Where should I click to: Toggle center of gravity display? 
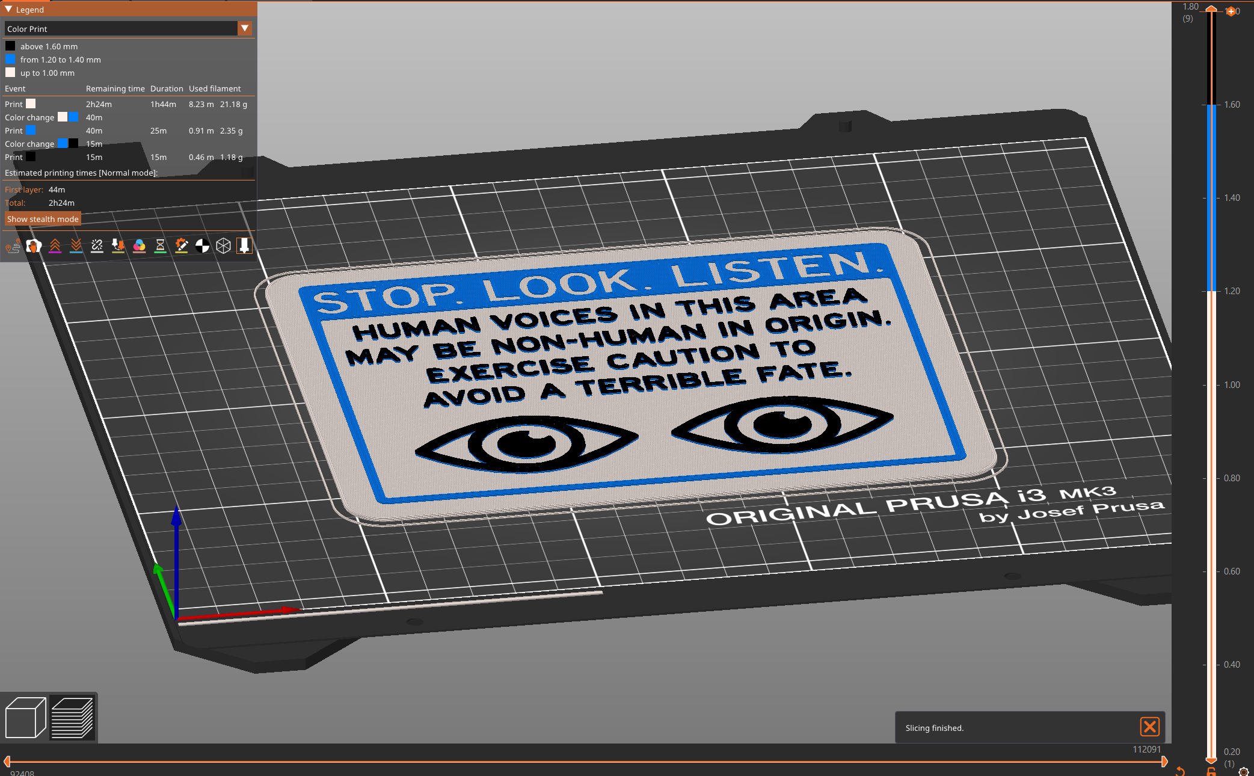pyautogui.click(x=202, y=245)
